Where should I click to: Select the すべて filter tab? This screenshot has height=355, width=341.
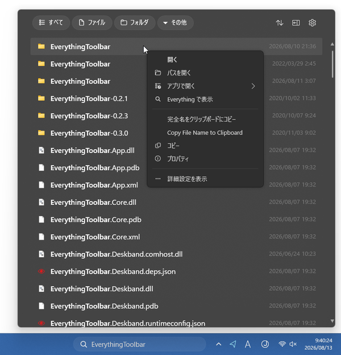[x=51, y=23]
